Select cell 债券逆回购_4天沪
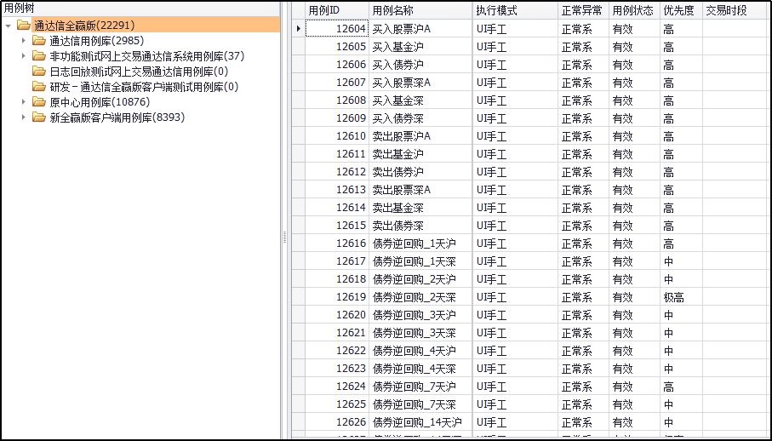The image size is (772, 441). [420, 351]
